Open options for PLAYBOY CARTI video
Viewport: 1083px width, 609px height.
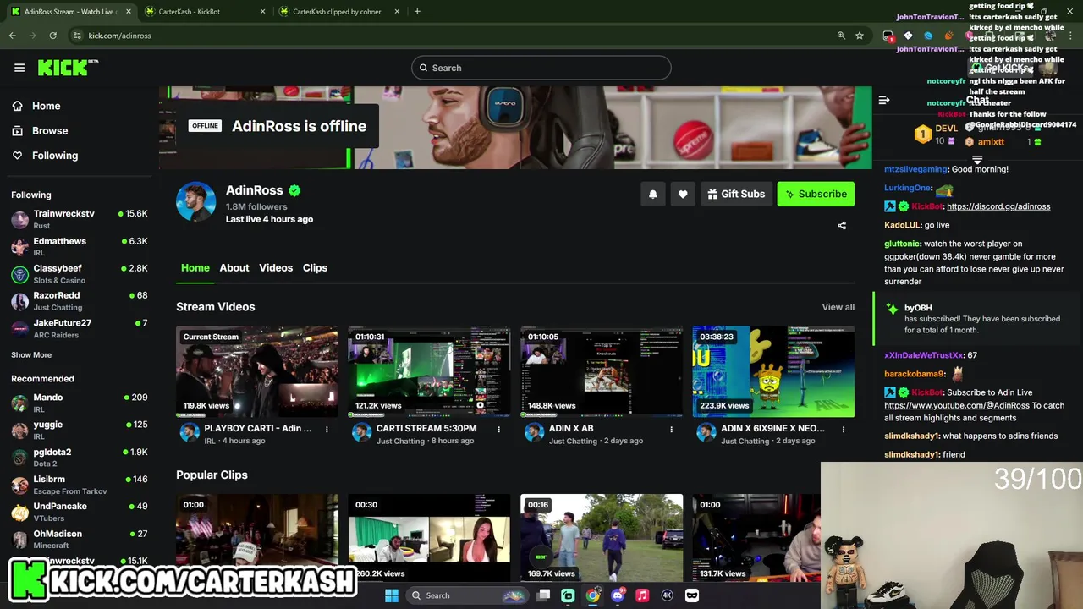pyautogui.click(x=327, y=430)
